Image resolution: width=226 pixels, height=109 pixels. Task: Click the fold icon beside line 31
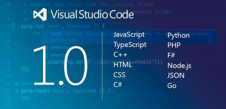coord(17,84)
